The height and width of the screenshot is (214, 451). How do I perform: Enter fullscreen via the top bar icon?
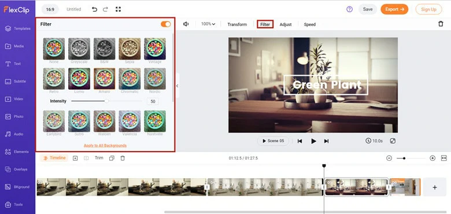click(118, 9)
